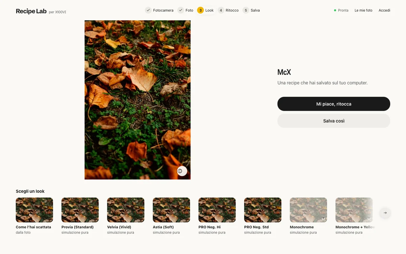Toggle the before/after compare icon on the photo
The height and width of the screenshot is (254, 406).
coord(182,171)
